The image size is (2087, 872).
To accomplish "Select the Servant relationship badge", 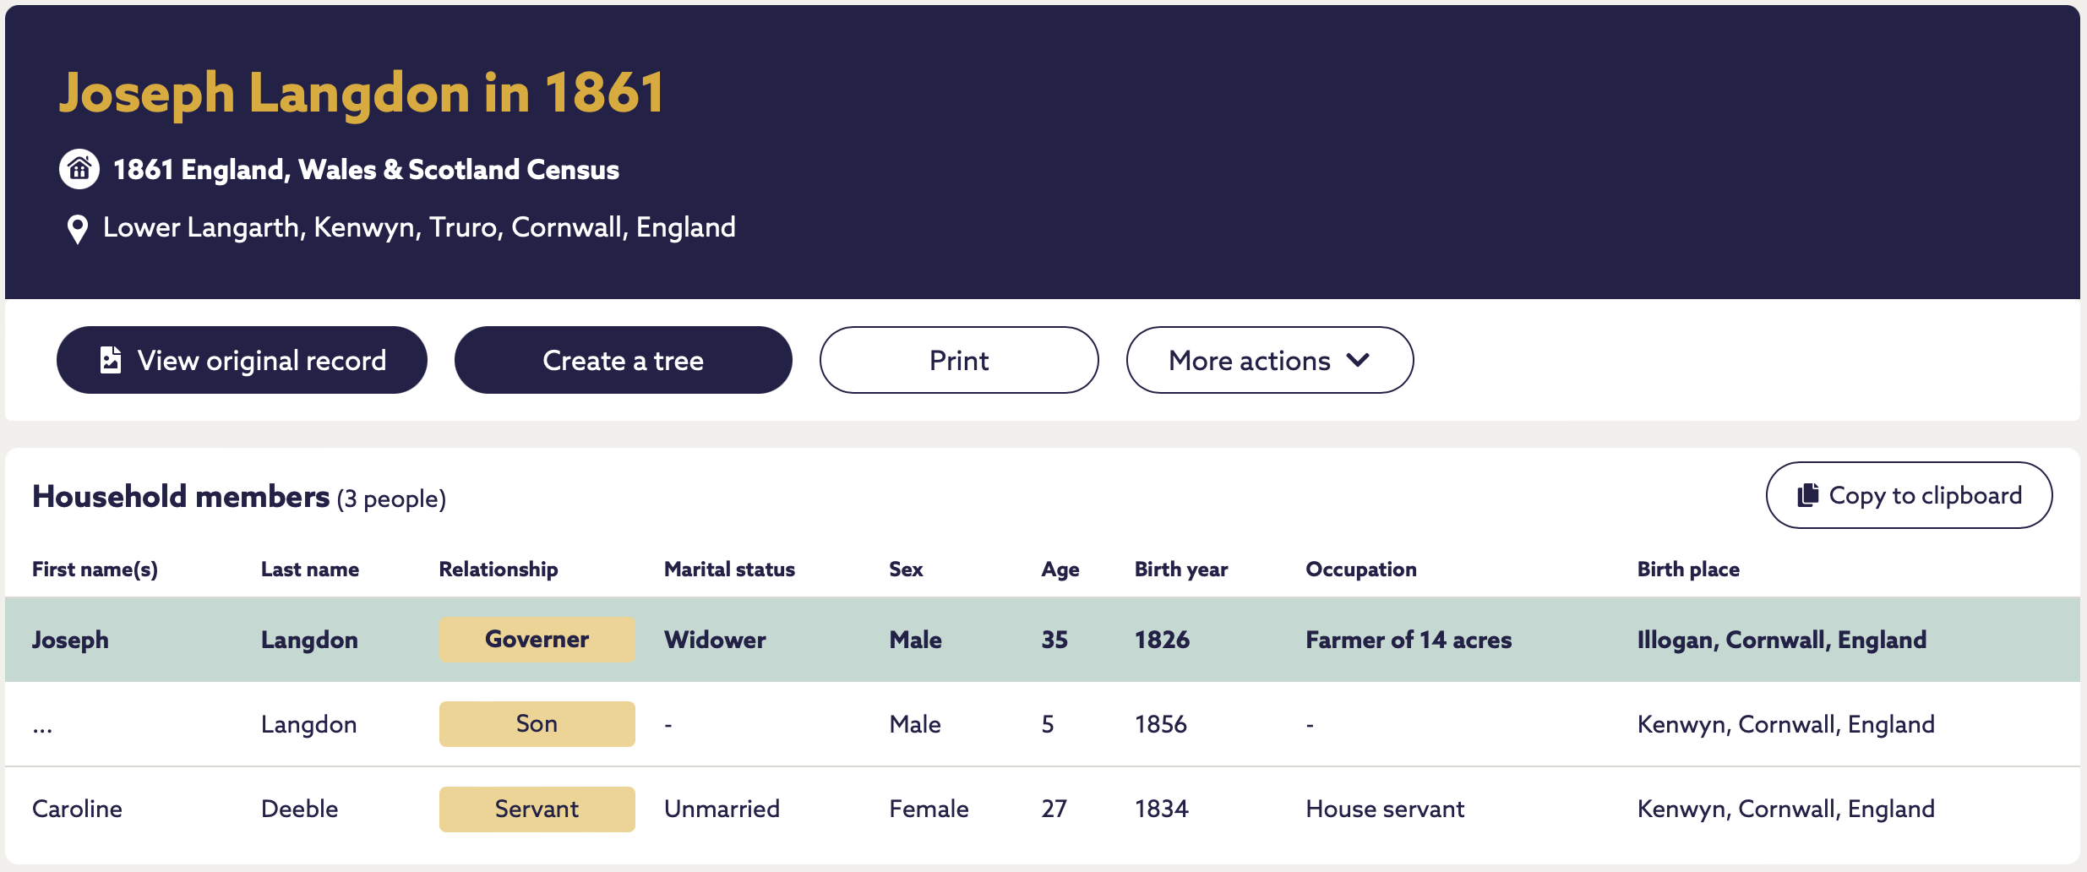I will click(537, 809).
